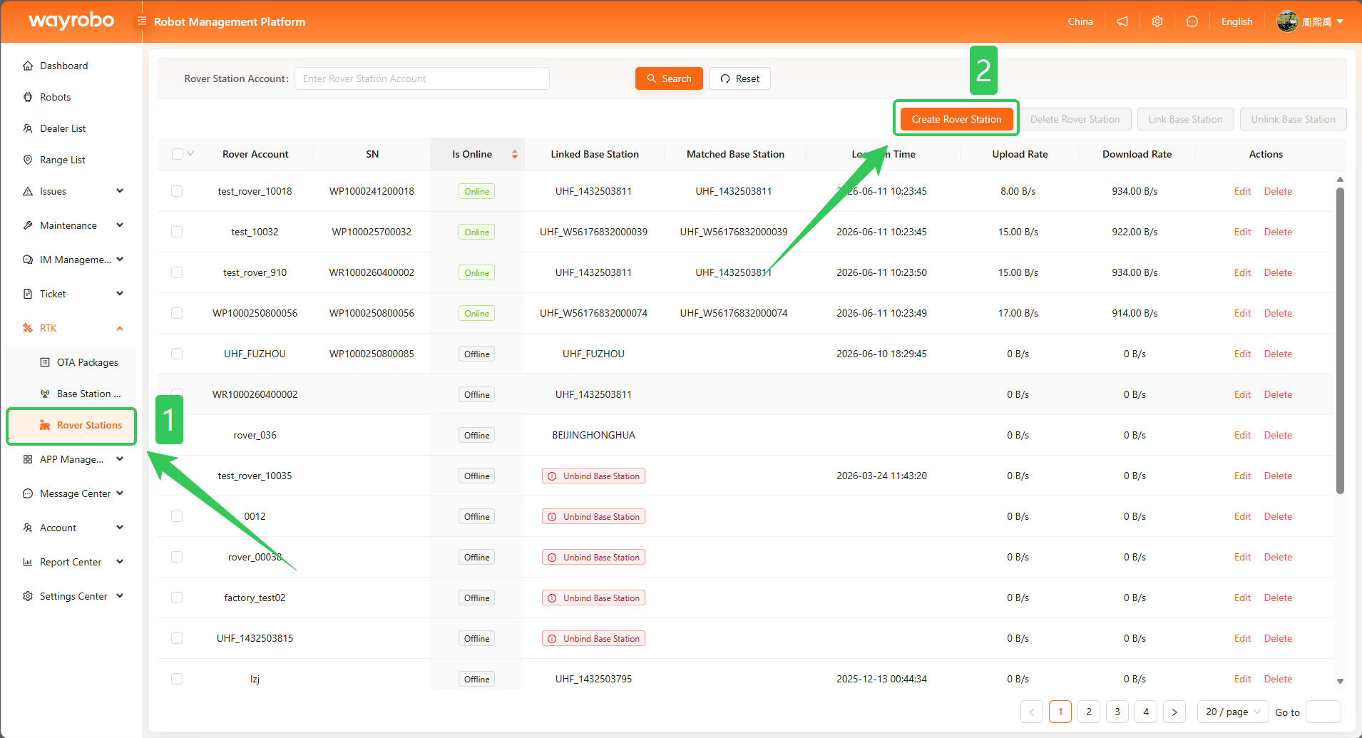Screen dimensions: 1362x738
Task: Toggle the select-all header checkbox
Action: coord(178,154)
